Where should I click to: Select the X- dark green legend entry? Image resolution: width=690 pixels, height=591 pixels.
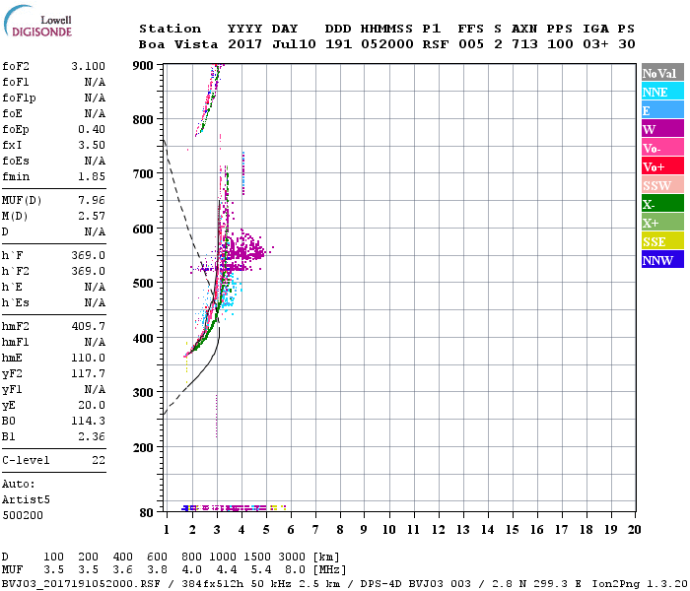[661, 204]
